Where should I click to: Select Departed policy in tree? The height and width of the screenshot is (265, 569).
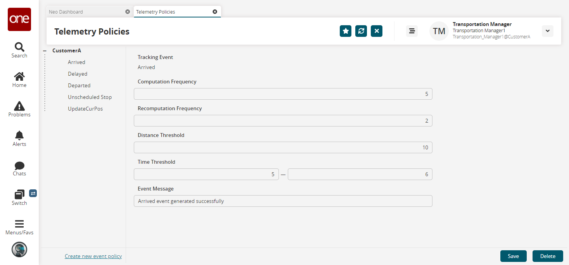click(79, 85)
